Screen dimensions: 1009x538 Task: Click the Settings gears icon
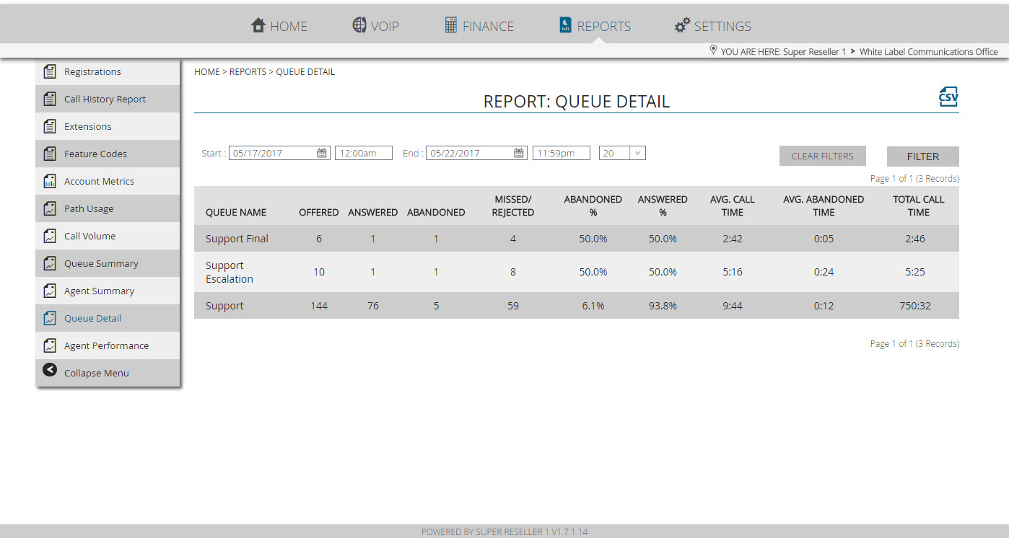[x=682, y=25]
